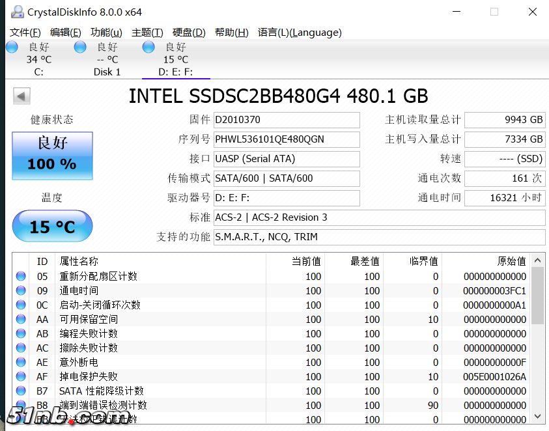Open the 硬盘 menu to pick a drive

pos(188,32)
